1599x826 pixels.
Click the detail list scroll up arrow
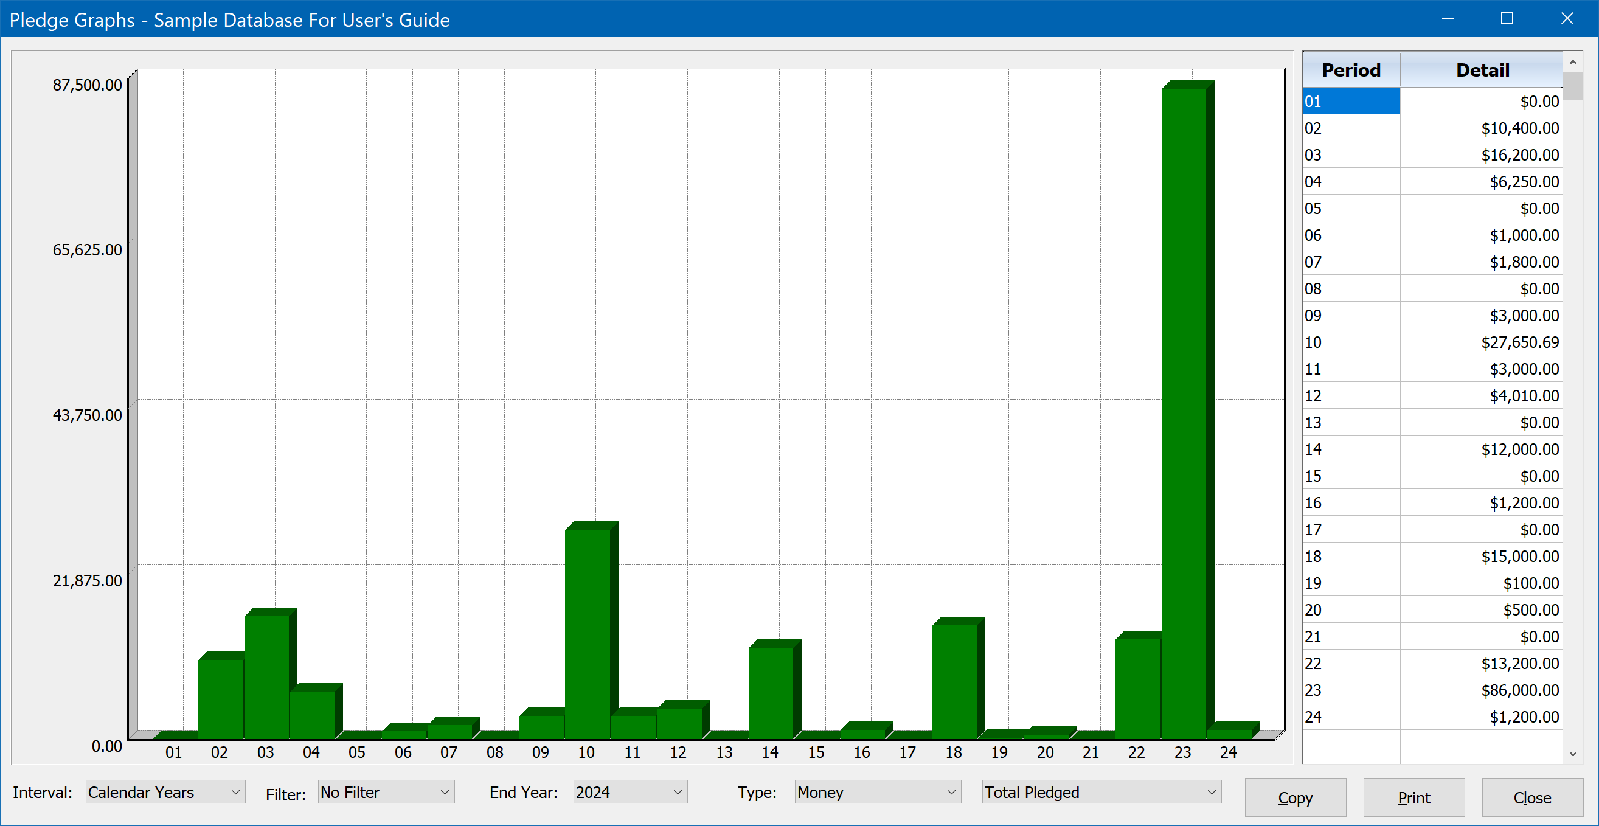tap(1572, 62)
